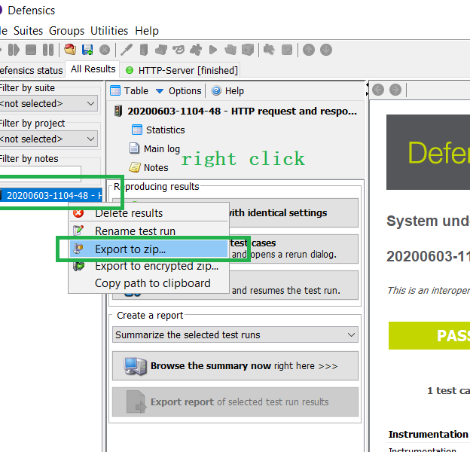The height and width of the screenshot is (452, 470).
Task: Click Export report of selected test run results
Action: [x=235, y=402]
